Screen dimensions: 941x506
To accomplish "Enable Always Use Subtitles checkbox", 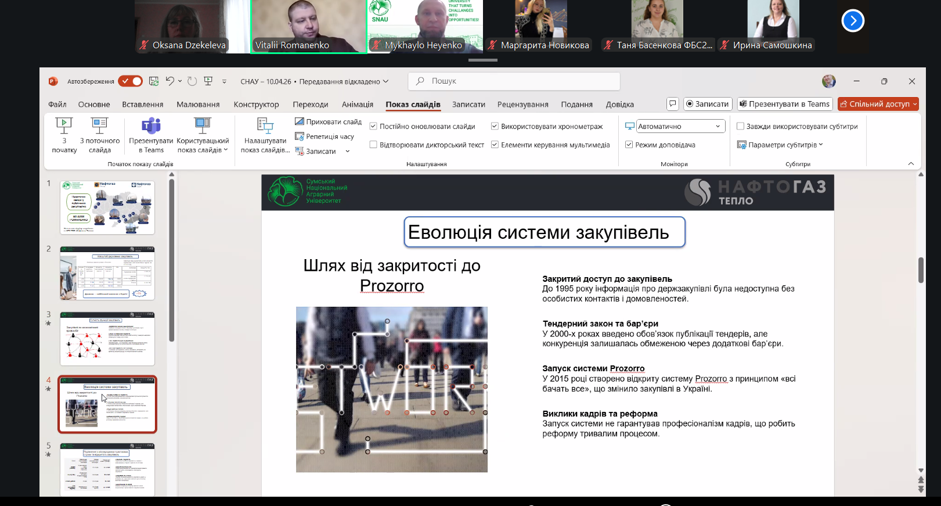I will [x=740, y=127].
